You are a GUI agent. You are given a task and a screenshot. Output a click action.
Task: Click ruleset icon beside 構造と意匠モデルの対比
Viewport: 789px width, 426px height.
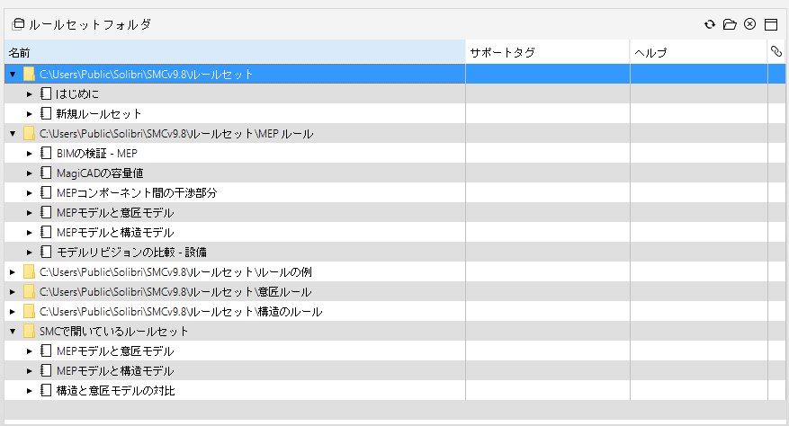tap(46, 390)
